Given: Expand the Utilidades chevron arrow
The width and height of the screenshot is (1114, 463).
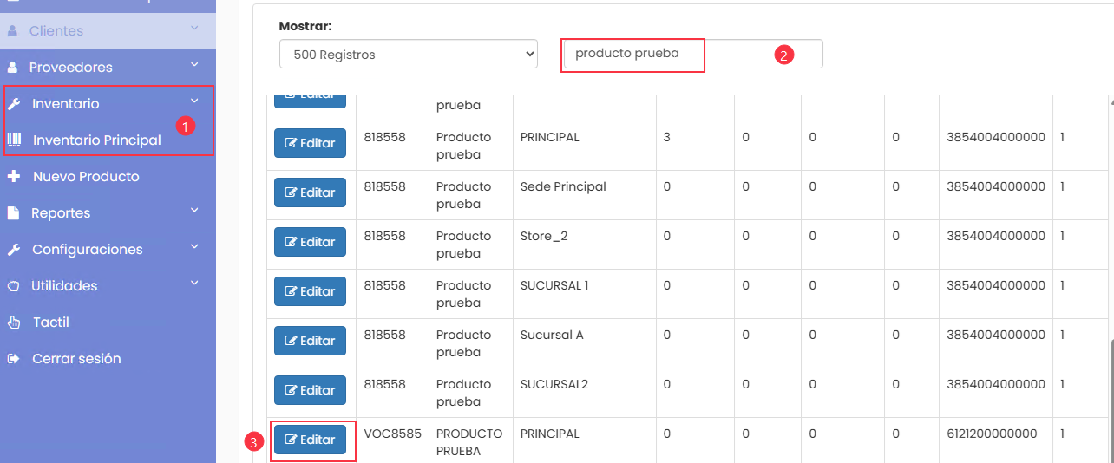Looking at the screenshot, I should tap(194, 284).
